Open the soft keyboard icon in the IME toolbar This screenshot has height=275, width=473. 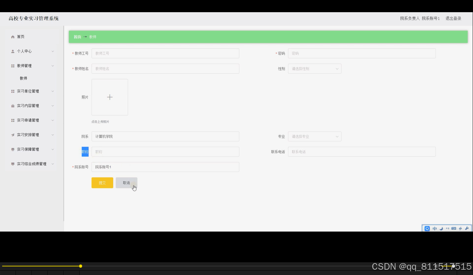click(x=454, y=228)
